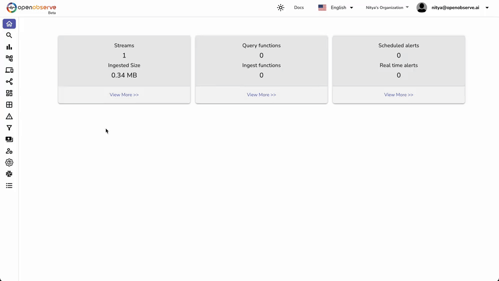Click View More under Query functions card
This screenshot has width=499, height=281.
pos(261,95)
